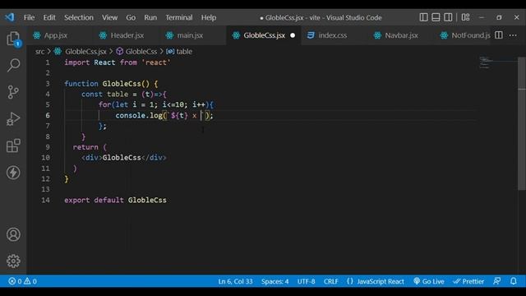The image size is (526, 296).
Task: Open notifications bell in status bar
Action: tap(513, 281)
